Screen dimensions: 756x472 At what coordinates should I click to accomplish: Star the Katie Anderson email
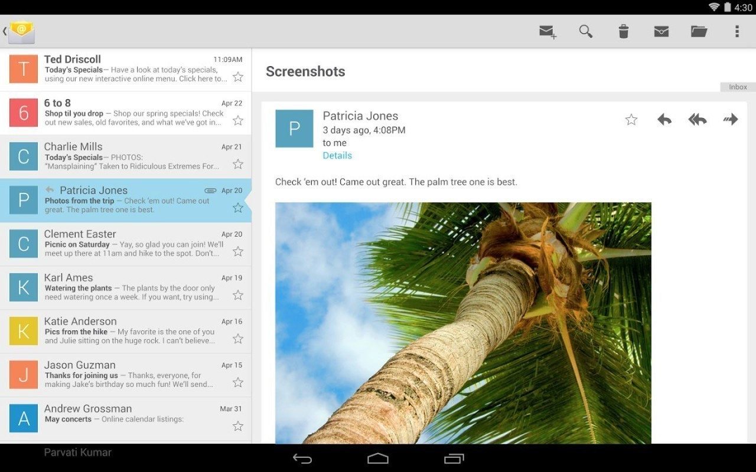pos(238,339)
